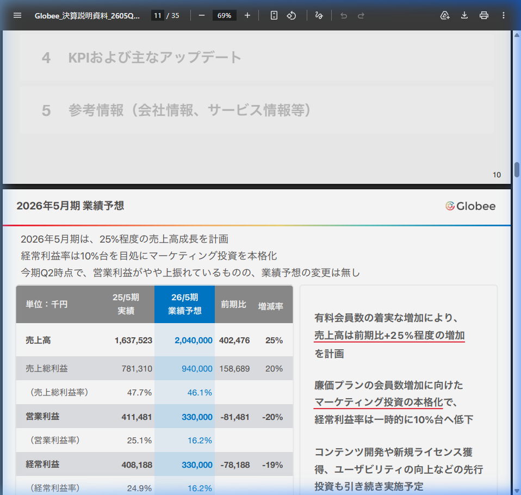Image resolution: width=521 pixels, height=495 pixels.
Task: Toggle the document outline sidebar
Action: pos(17,15)
